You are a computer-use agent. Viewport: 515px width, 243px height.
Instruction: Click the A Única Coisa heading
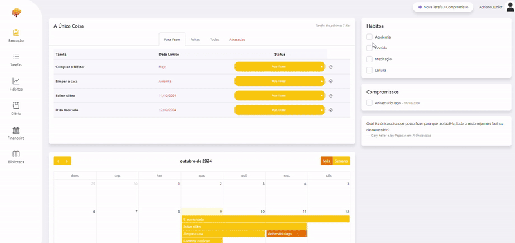(x=69, y=26)
